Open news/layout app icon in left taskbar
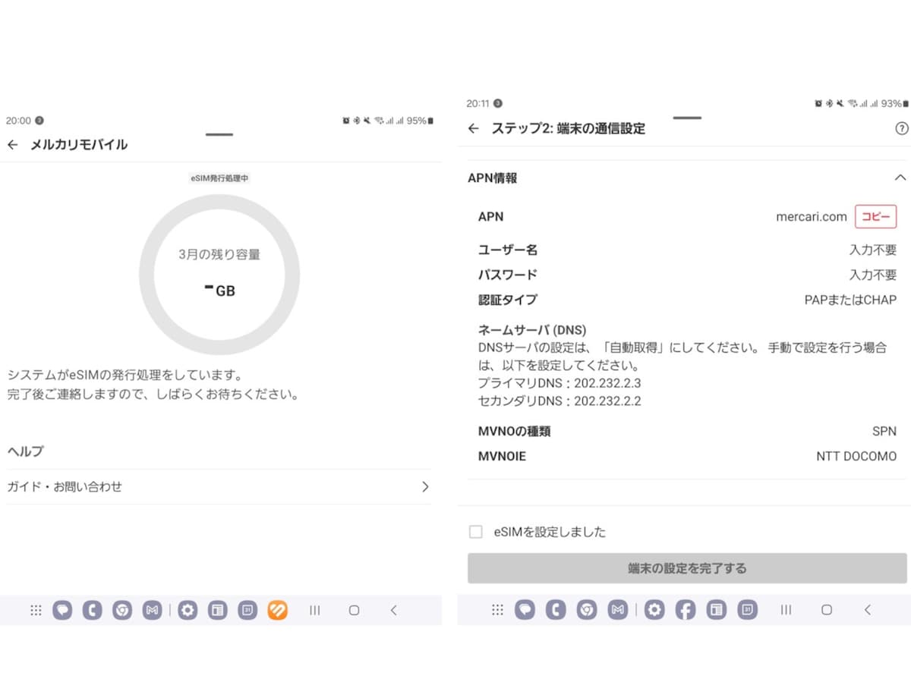The height and width of the screenshot is (679, 911). pyautogui.click(x=218, y=610)
